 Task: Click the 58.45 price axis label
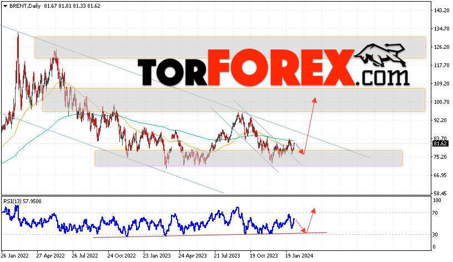point(441,194)
